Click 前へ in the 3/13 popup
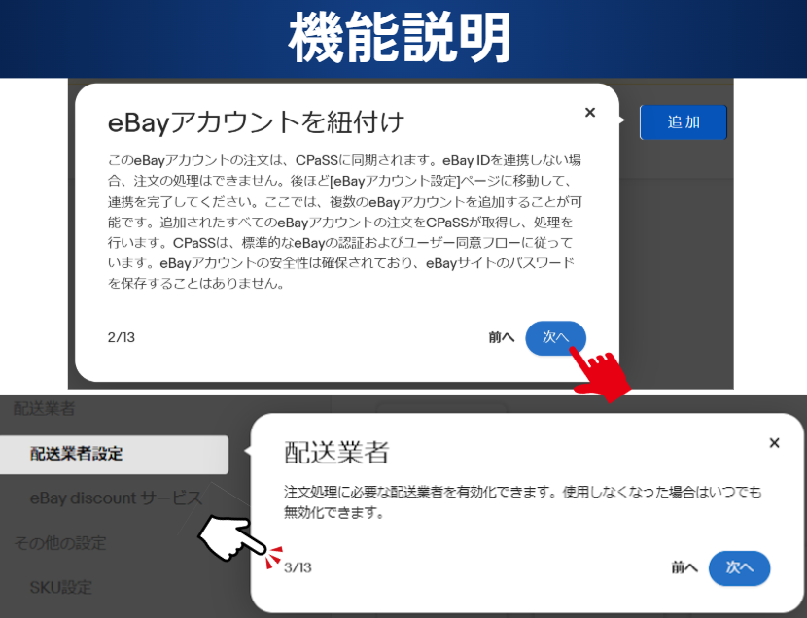Screen dimensions: 807x618 point(684,567)
